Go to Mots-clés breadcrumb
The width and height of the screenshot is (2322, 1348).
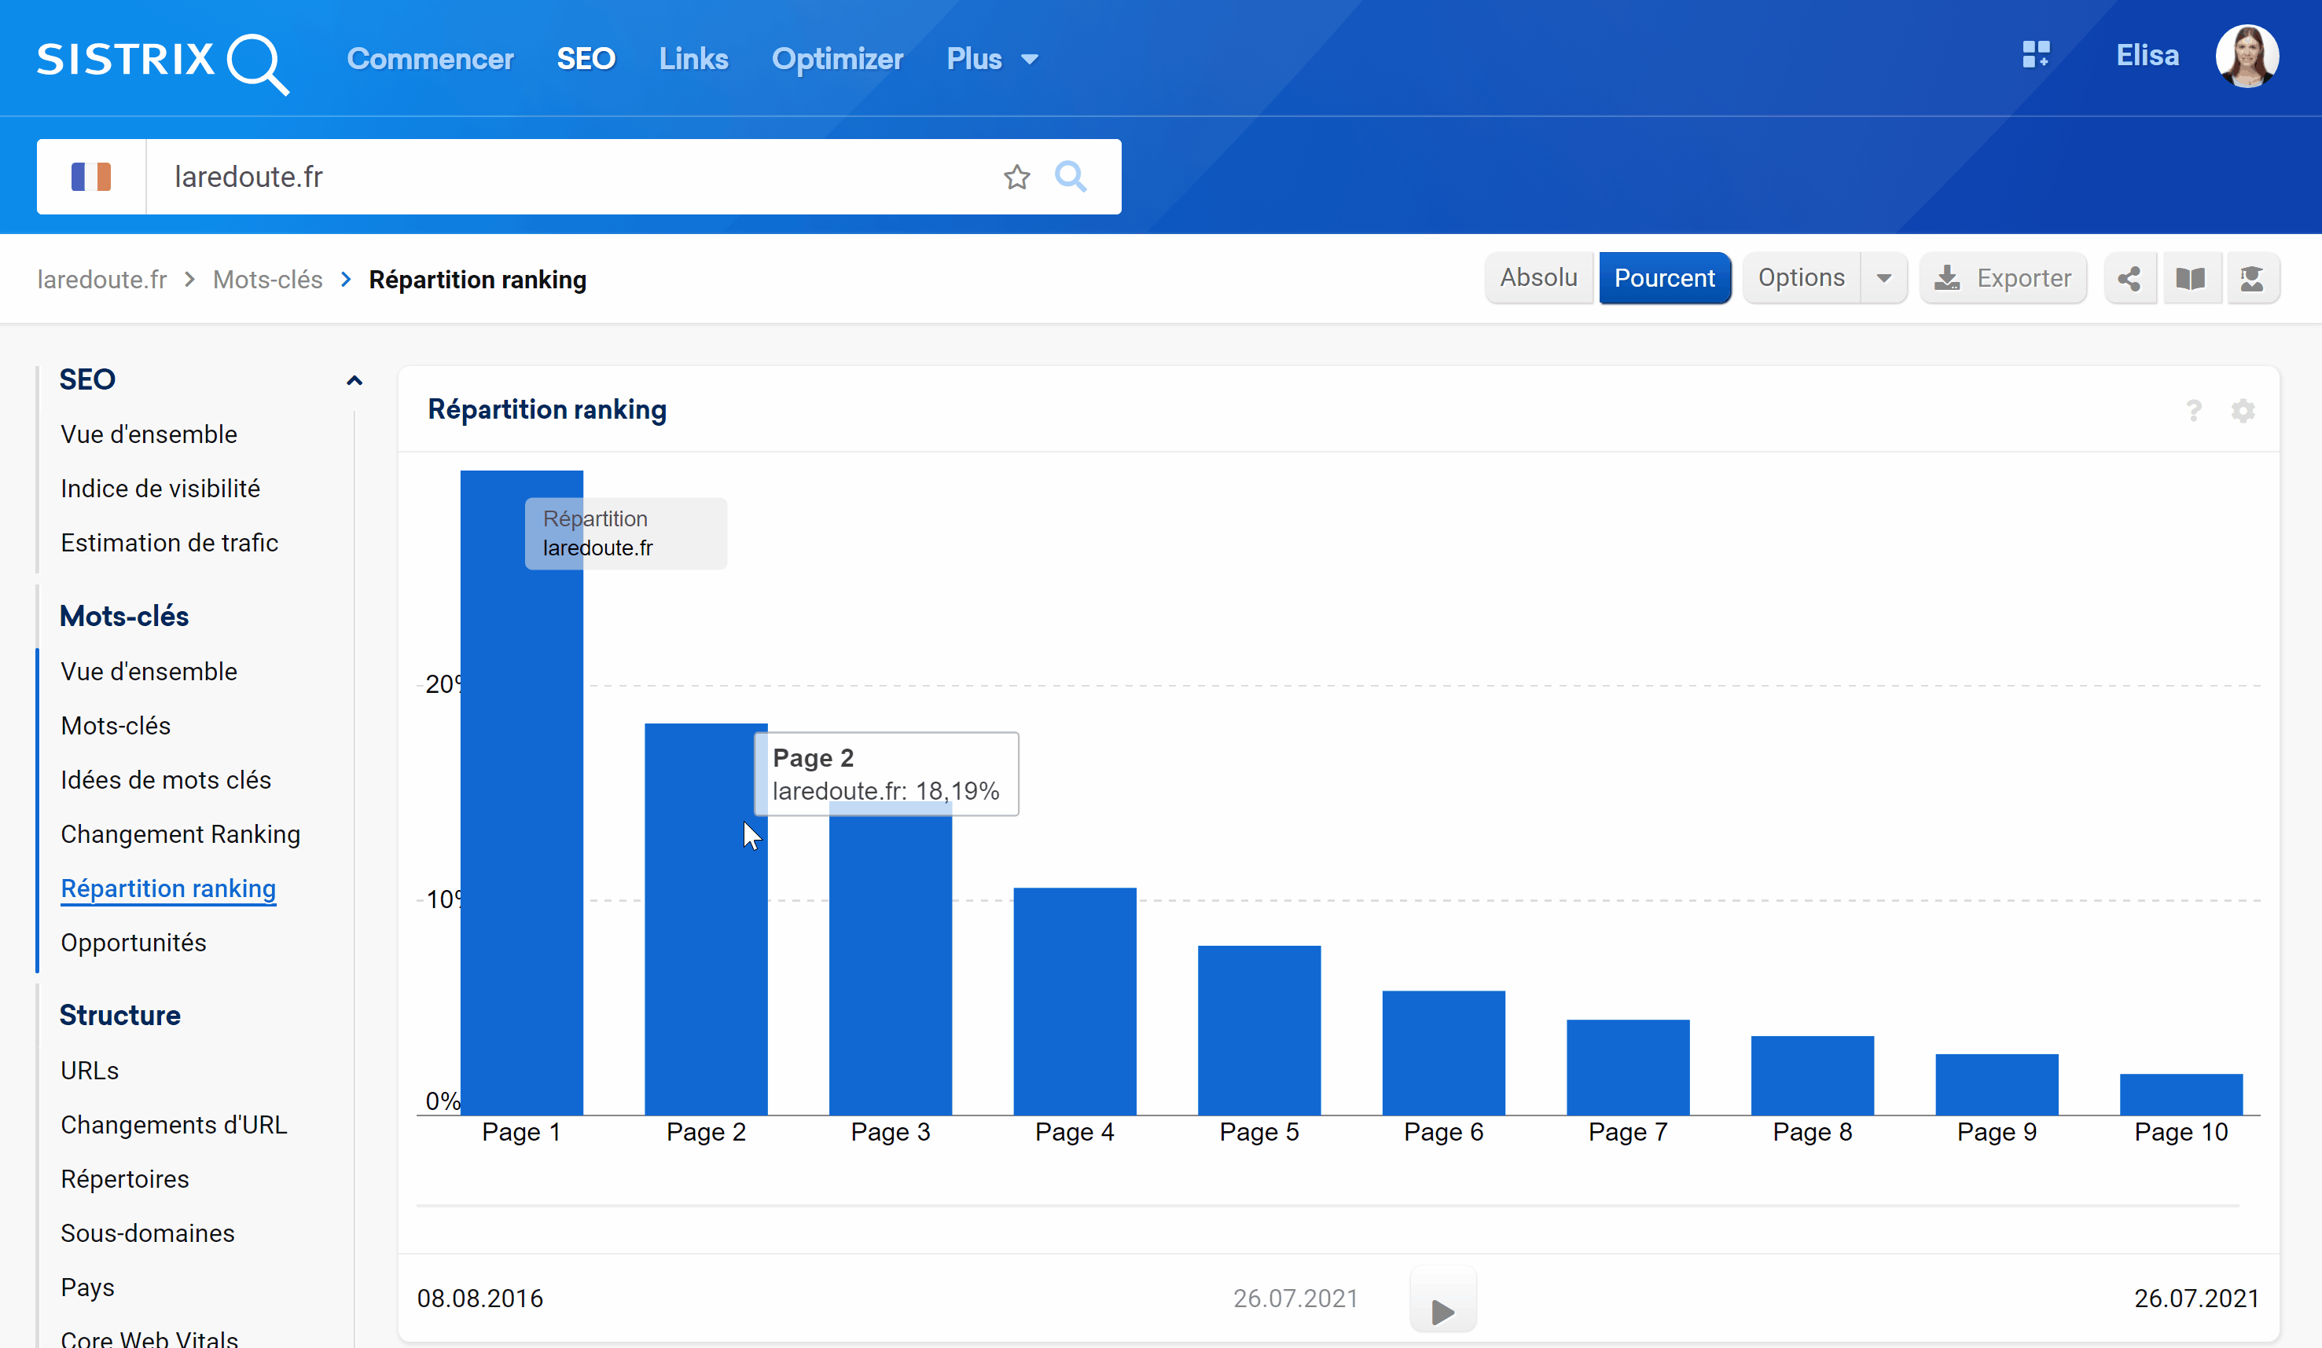pos(267,279)
